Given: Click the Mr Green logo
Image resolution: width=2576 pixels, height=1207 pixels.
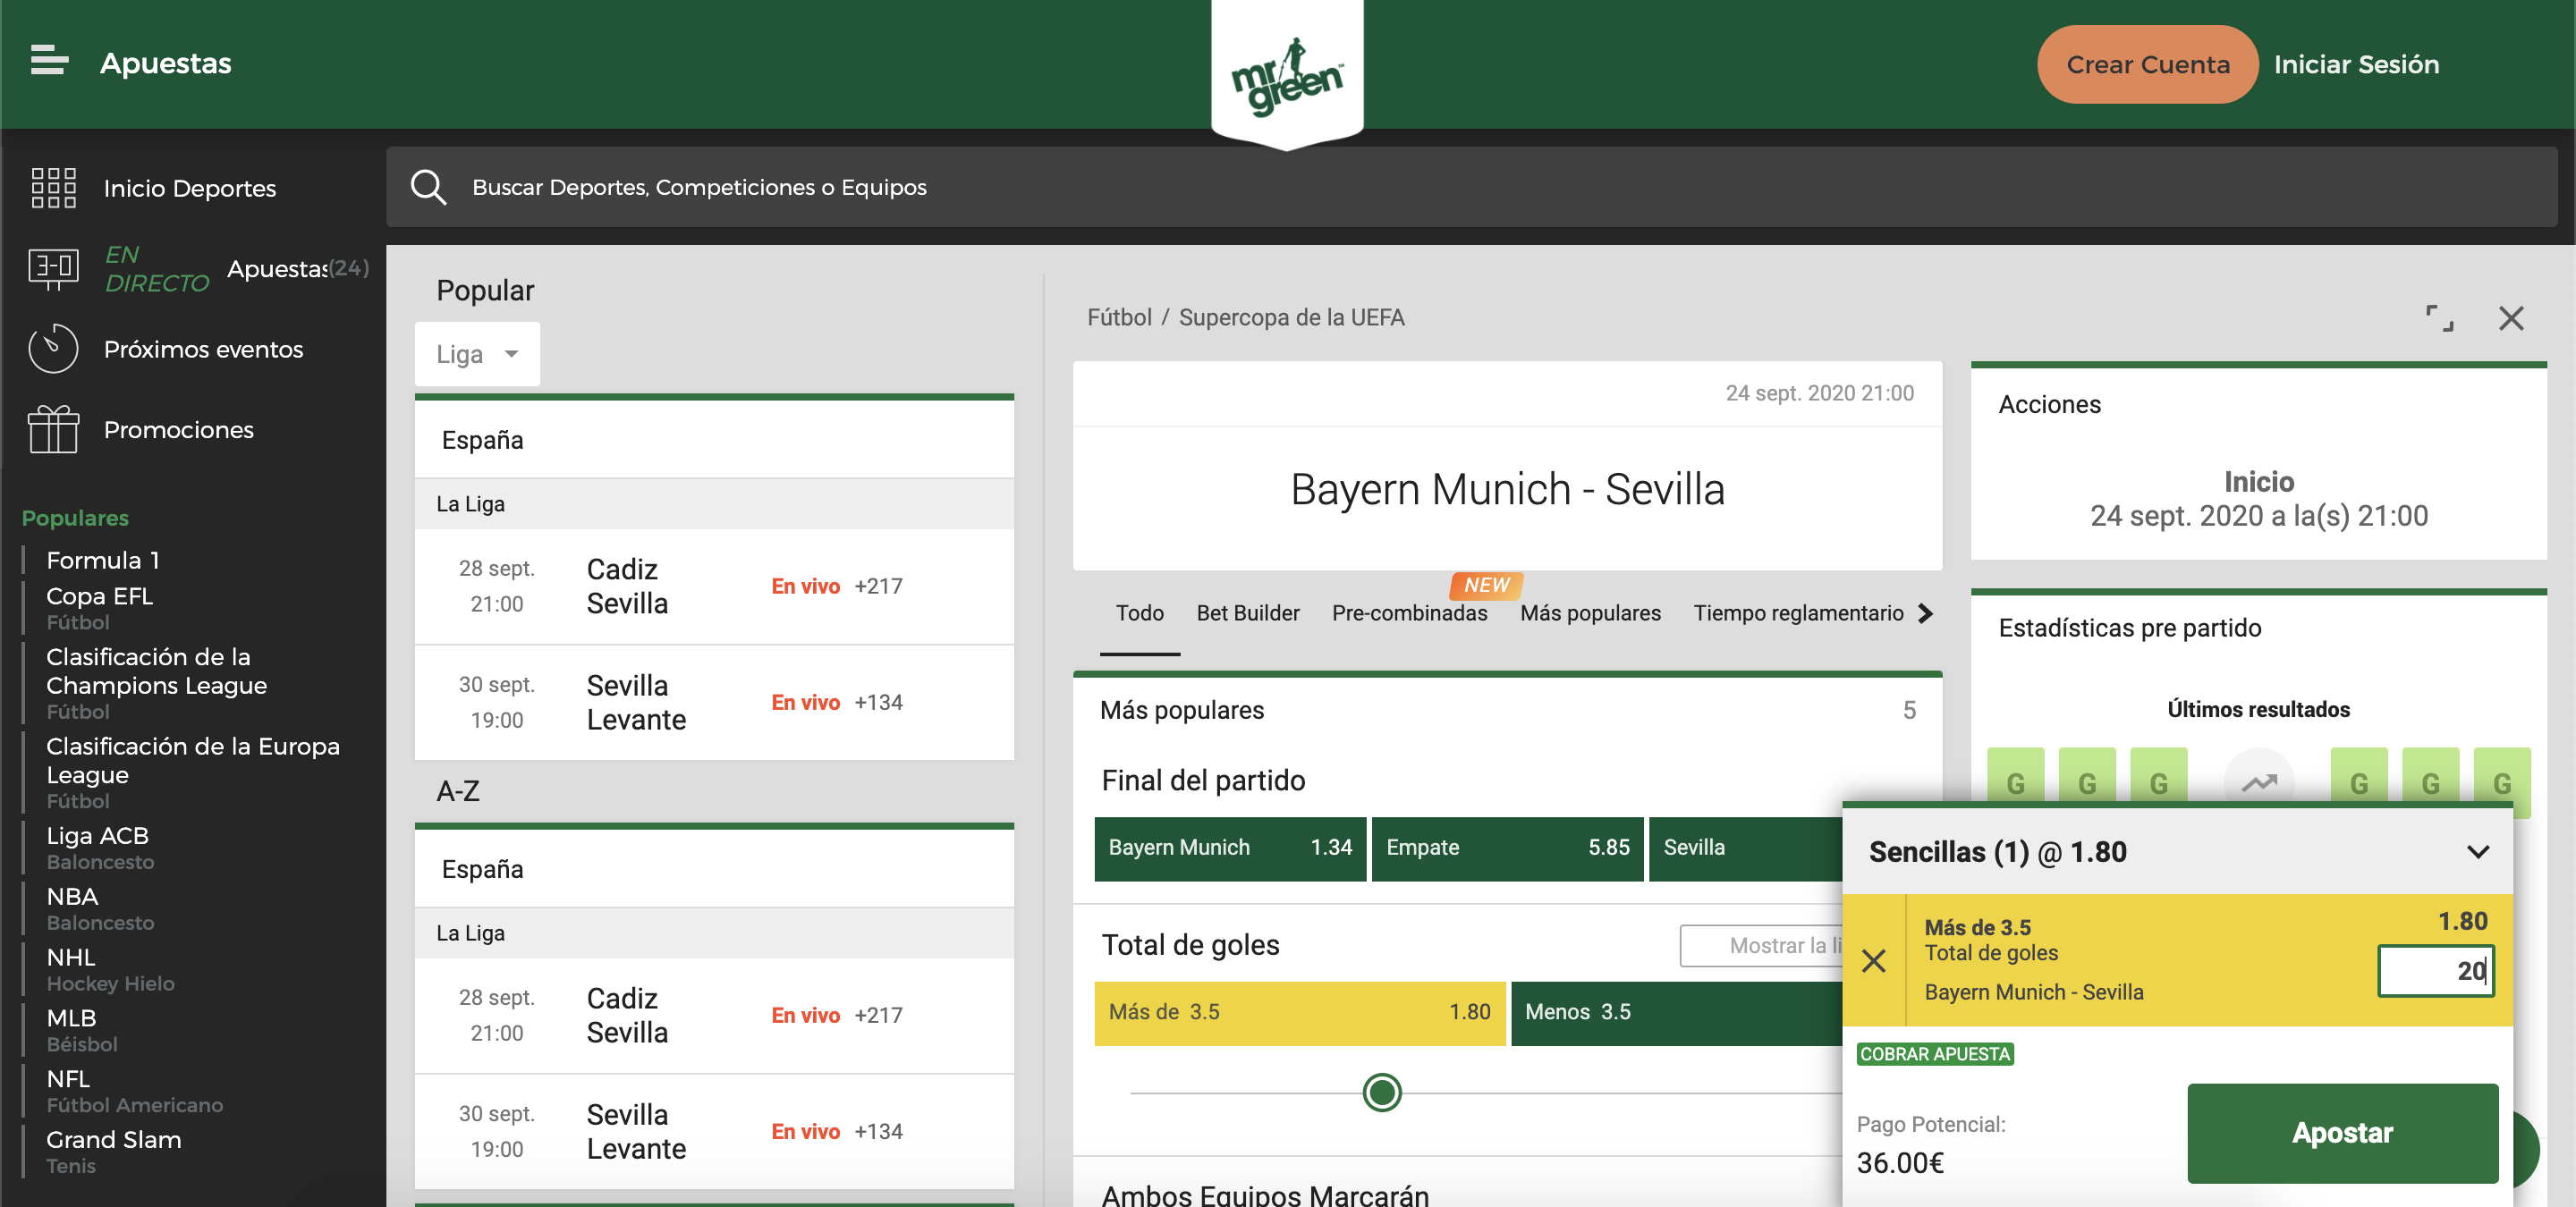Looking at the screenshot, I should (1287, 74).
